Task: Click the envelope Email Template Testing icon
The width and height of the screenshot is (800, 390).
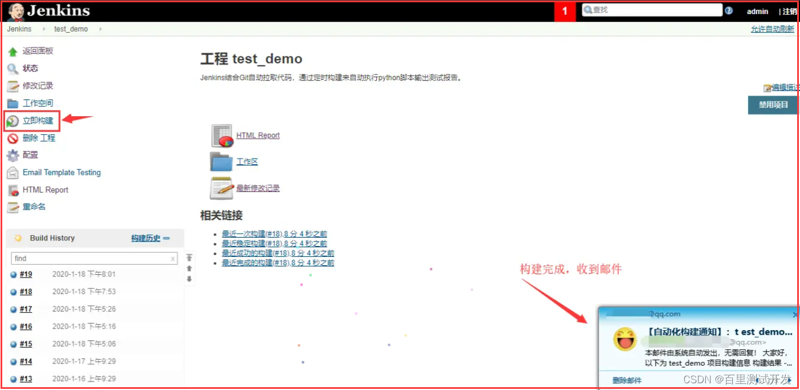Action: (12, 173)
